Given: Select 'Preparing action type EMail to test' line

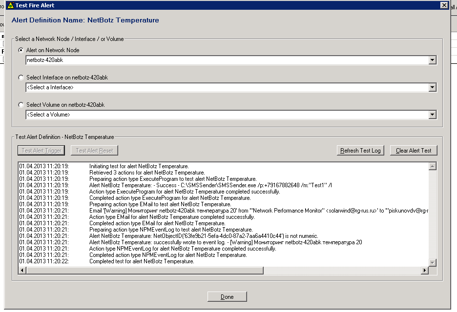Looking at the screenshot, I should tap(160, 204).
